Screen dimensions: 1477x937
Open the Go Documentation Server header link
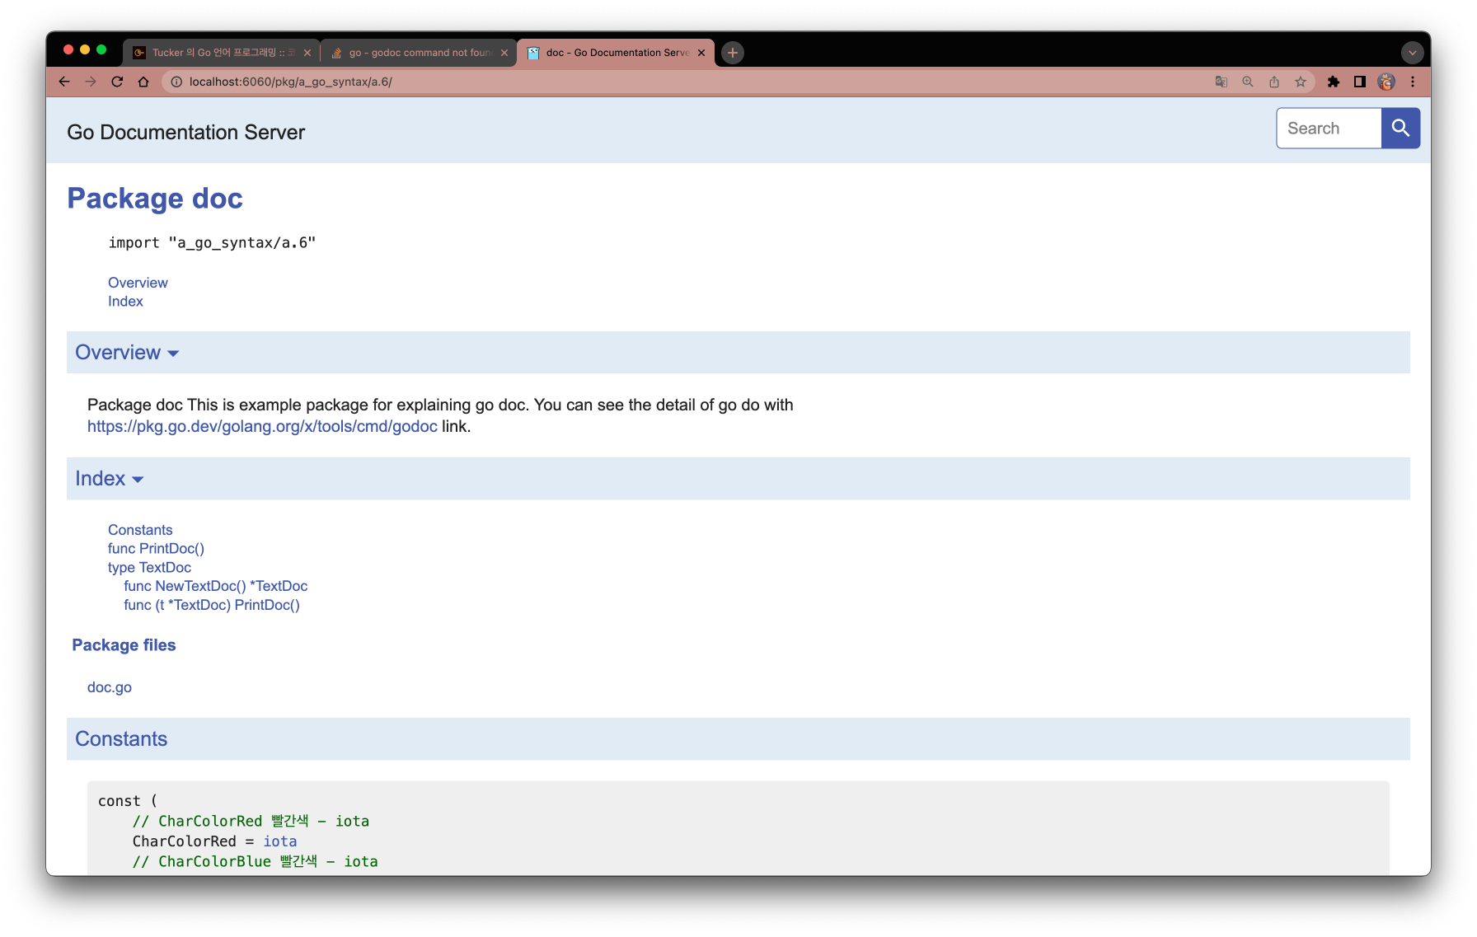[186, 132]
